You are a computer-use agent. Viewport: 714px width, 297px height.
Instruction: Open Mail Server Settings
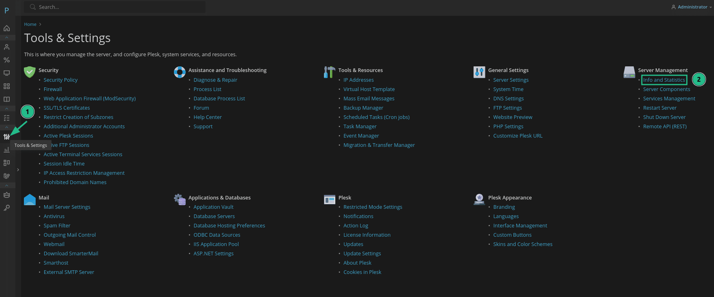(x=67, y=207)
